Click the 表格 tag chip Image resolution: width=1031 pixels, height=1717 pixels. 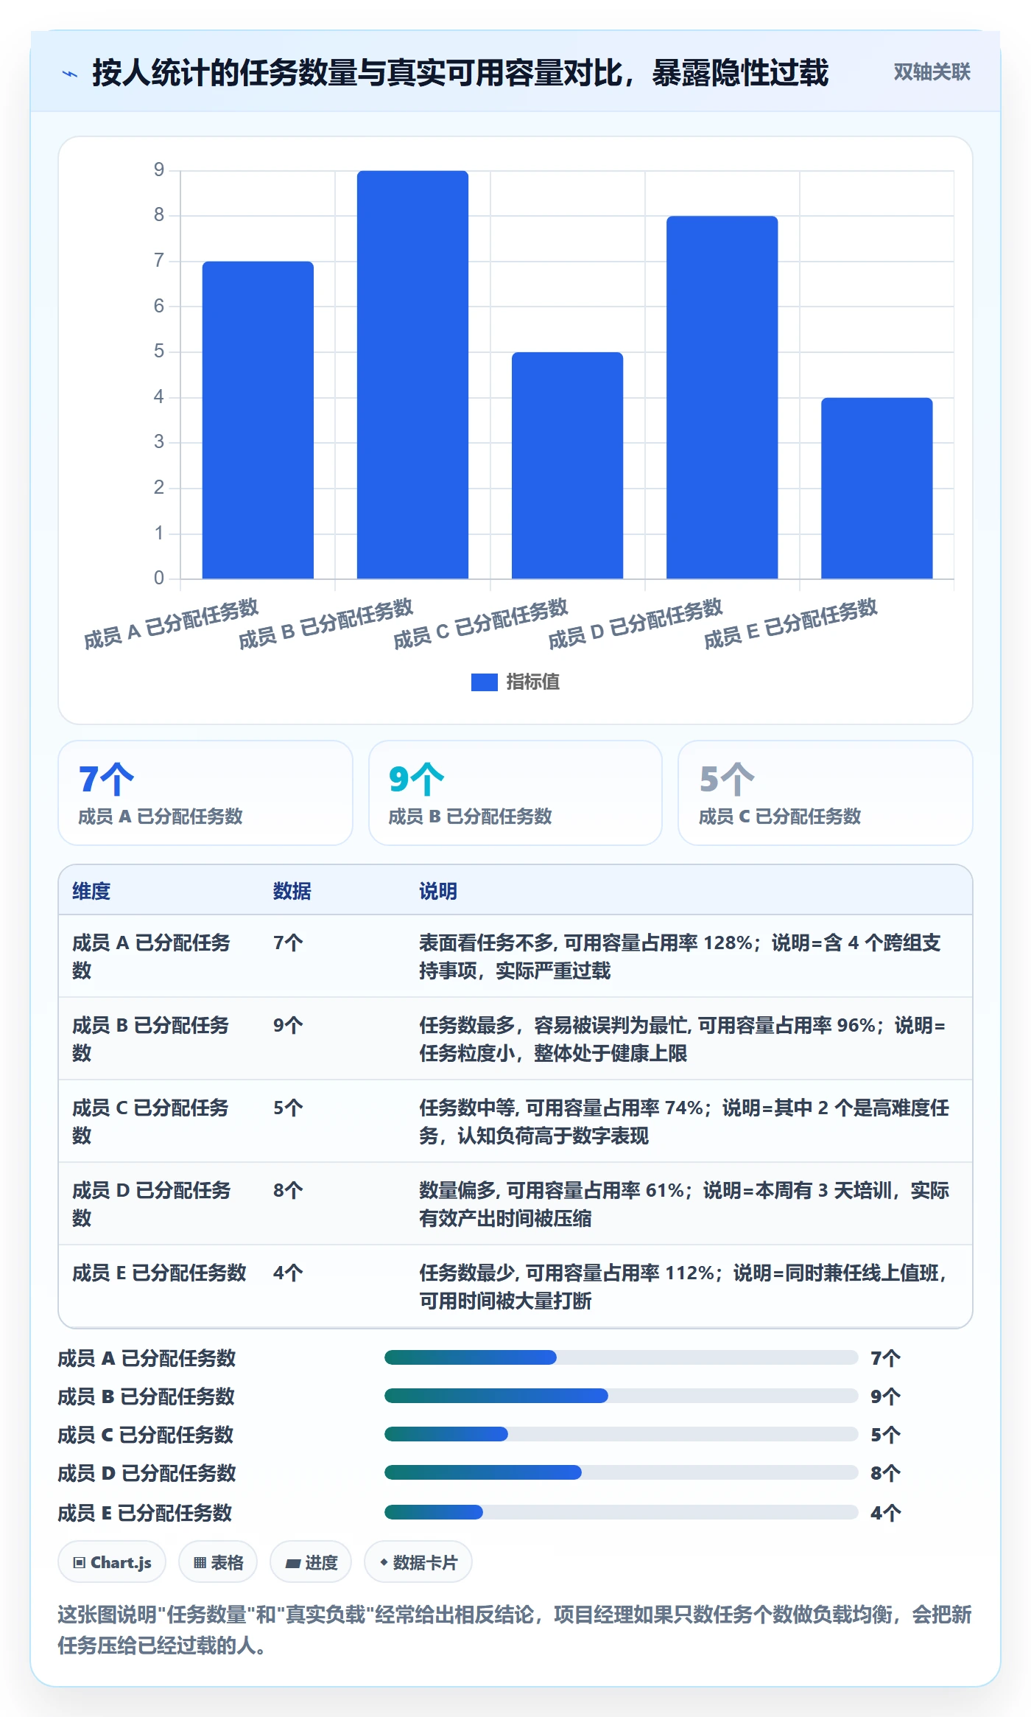coord(218,1562)
